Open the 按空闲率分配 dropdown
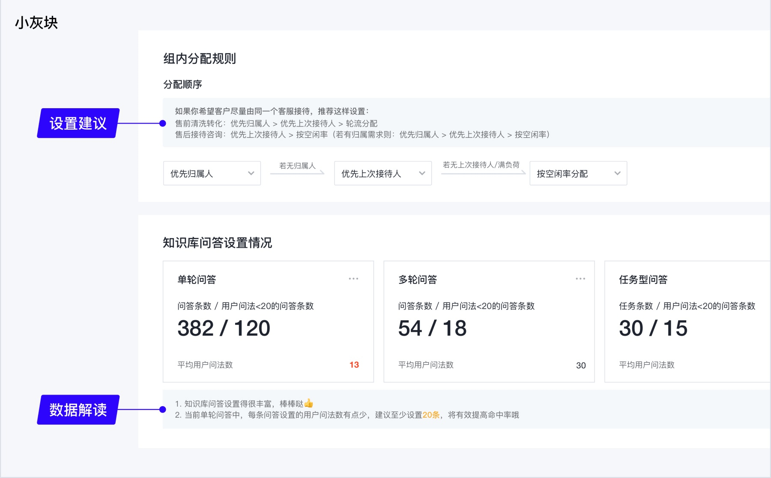The image size is (771, 478). pos(578,173)
